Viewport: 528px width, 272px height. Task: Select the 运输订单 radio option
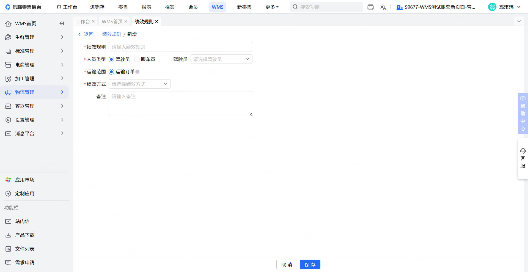[x=111, y=72]
